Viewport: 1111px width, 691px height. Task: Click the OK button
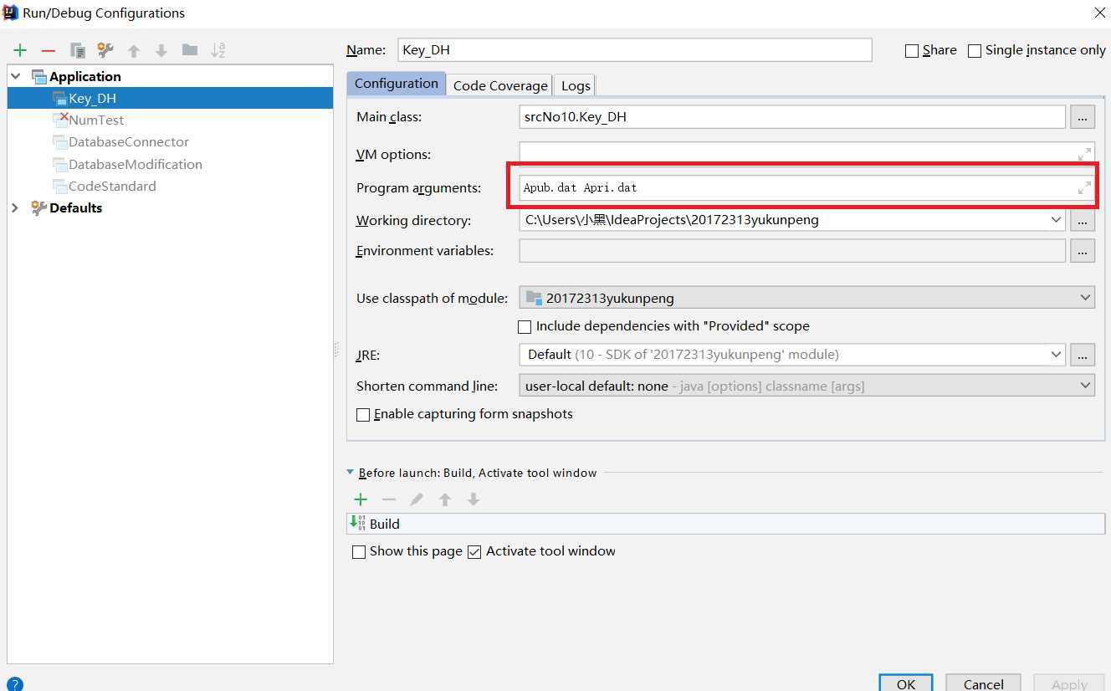click(906, 683)
